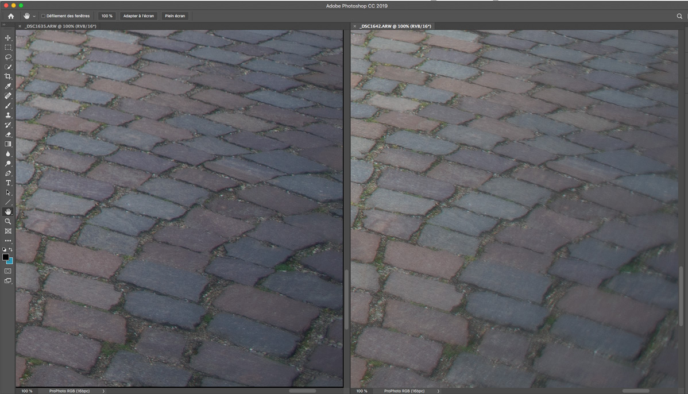This screenshot has width=688, height=394.
Task: Enable Défilement des fenêtres checkbox
Action: [x=43, y=16]
